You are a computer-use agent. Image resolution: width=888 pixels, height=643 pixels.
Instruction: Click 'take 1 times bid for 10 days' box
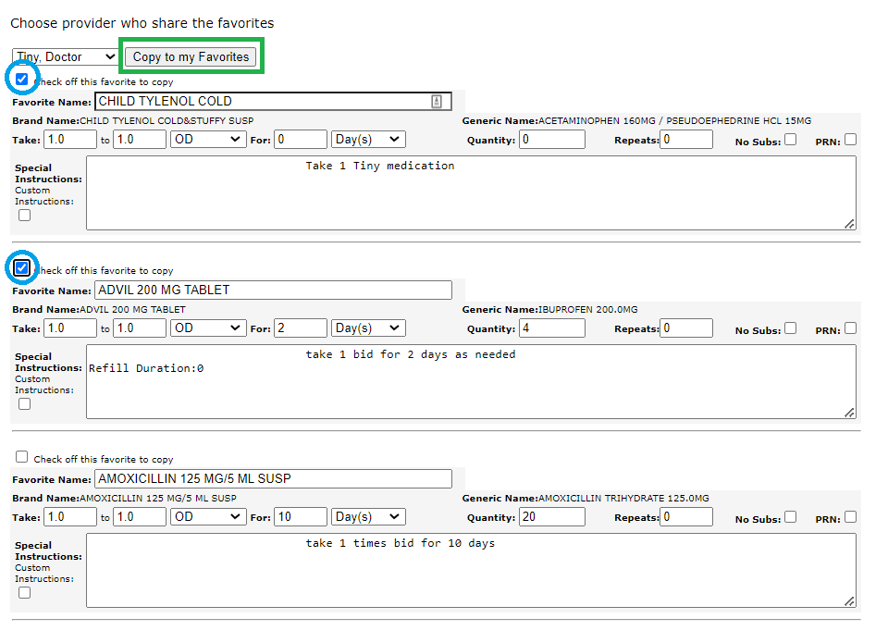[471, 571]
